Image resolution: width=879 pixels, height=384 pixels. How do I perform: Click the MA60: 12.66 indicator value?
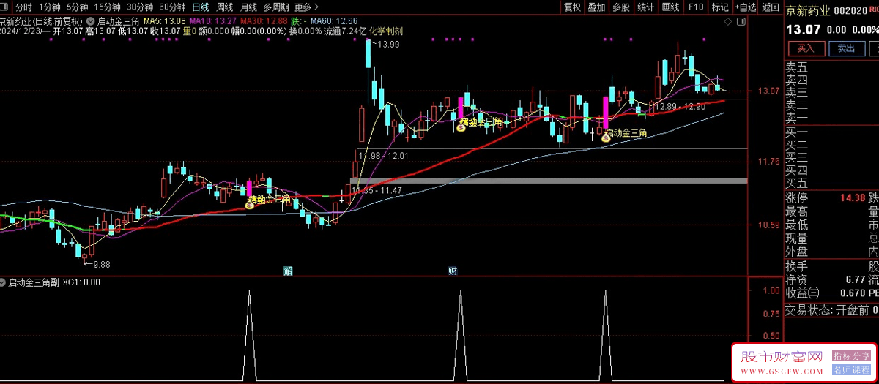coord(334,22)
